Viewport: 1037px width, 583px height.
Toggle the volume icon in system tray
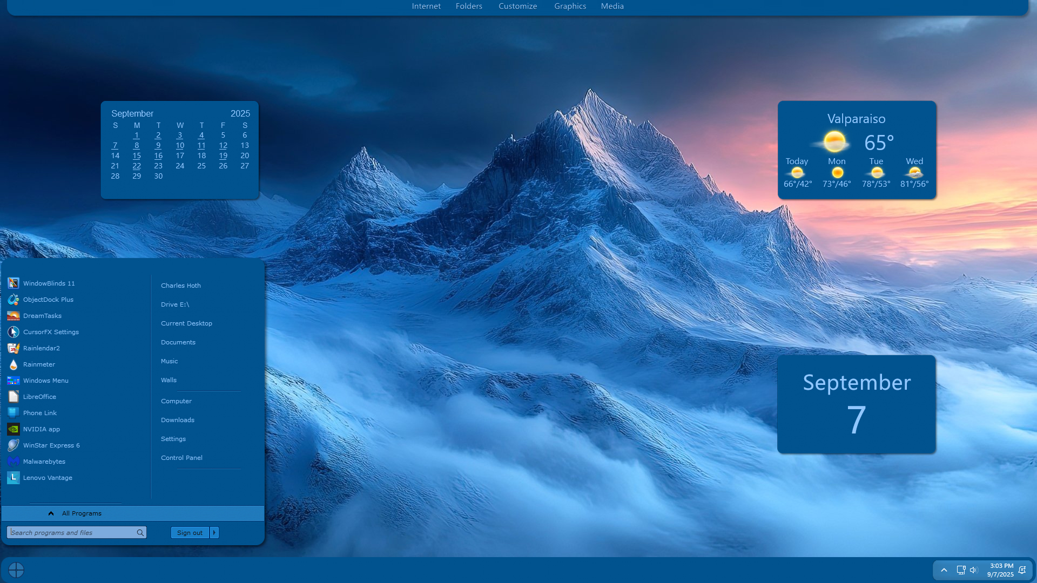click(x=973, y=570)
